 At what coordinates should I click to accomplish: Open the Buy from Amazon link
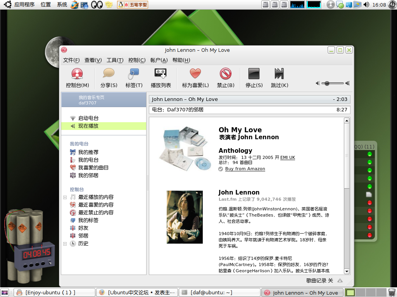(x=245, y=169)
